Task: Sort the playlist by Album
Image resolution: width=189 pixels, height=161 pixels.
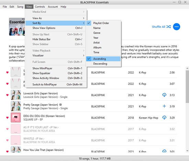Action: [103, 48]
